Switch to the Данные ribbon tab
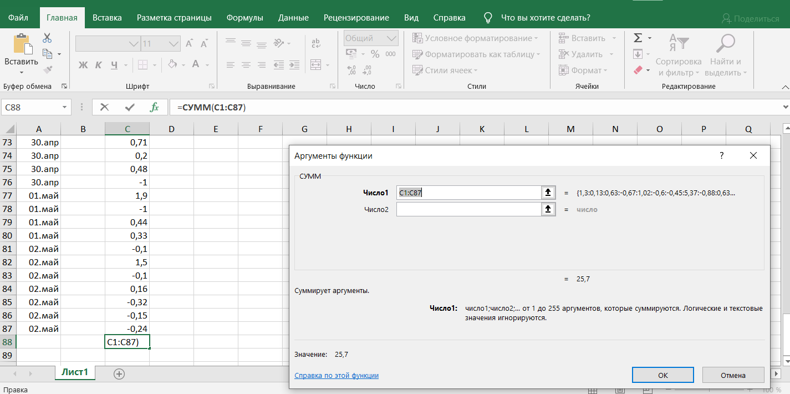Screen dimensions: 790x394 (x=293, y=18)
